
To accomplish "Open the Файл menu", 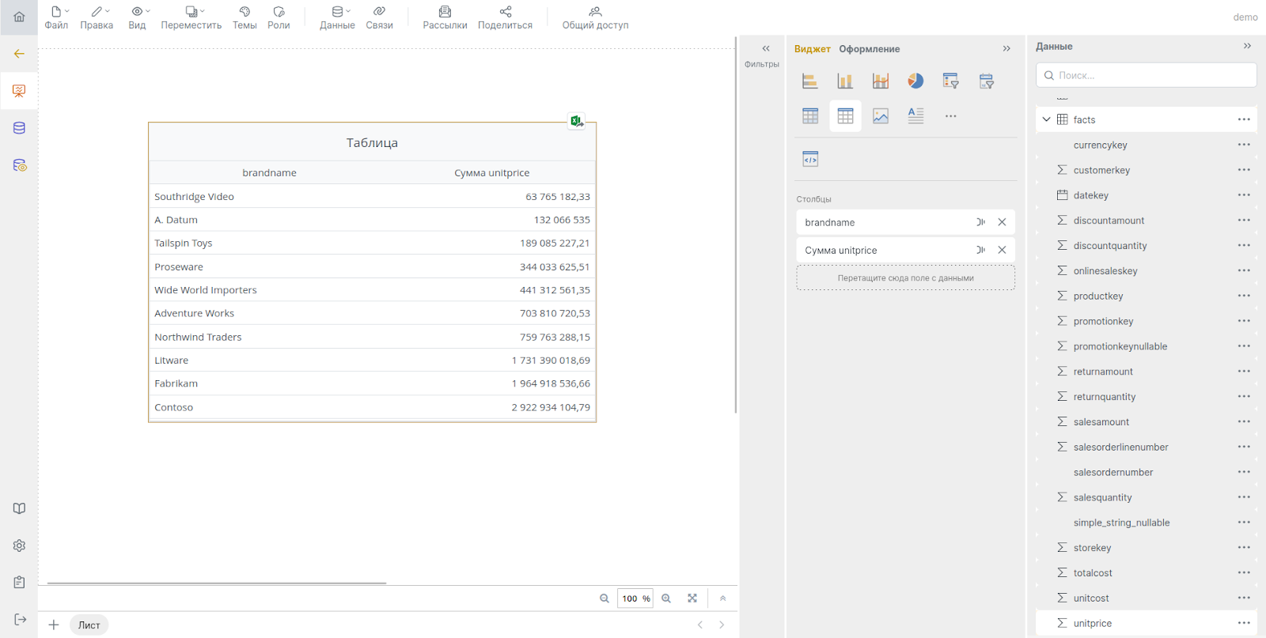I will pos(56,17).
